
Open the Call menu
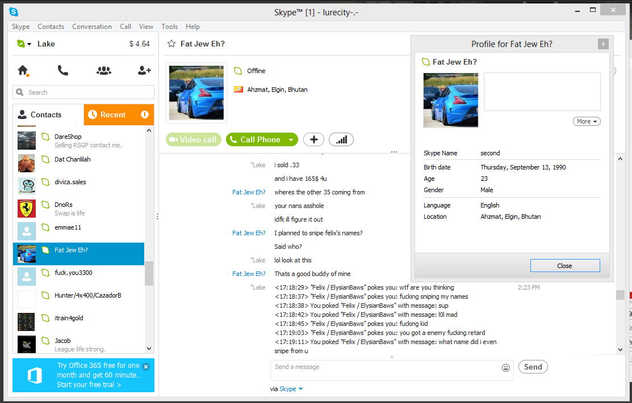(125, 26)
